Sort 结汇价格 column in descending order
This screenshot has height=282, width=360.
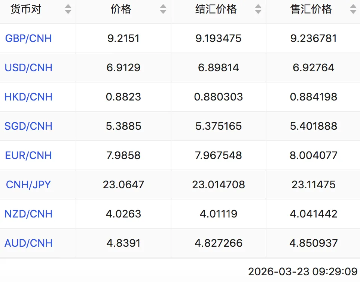(258, 11)
